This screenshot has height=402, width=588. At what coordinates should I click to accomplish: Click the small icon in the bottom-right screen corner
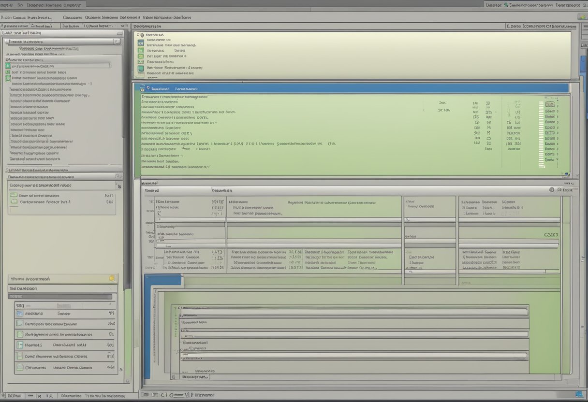pos(578,394)
